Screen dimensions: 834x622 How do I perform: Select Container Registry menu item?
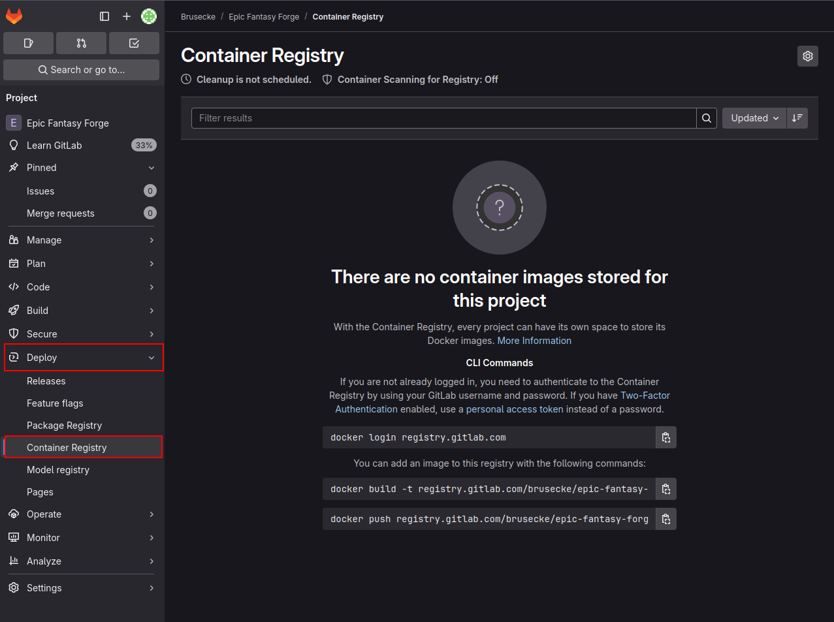pyautogui.click(x=82, y=448)
